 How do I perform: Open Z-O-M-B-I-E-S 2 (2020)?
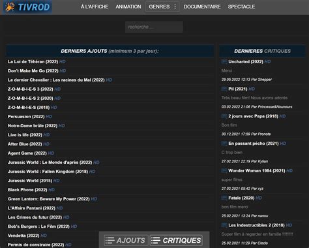coord(31,98)
